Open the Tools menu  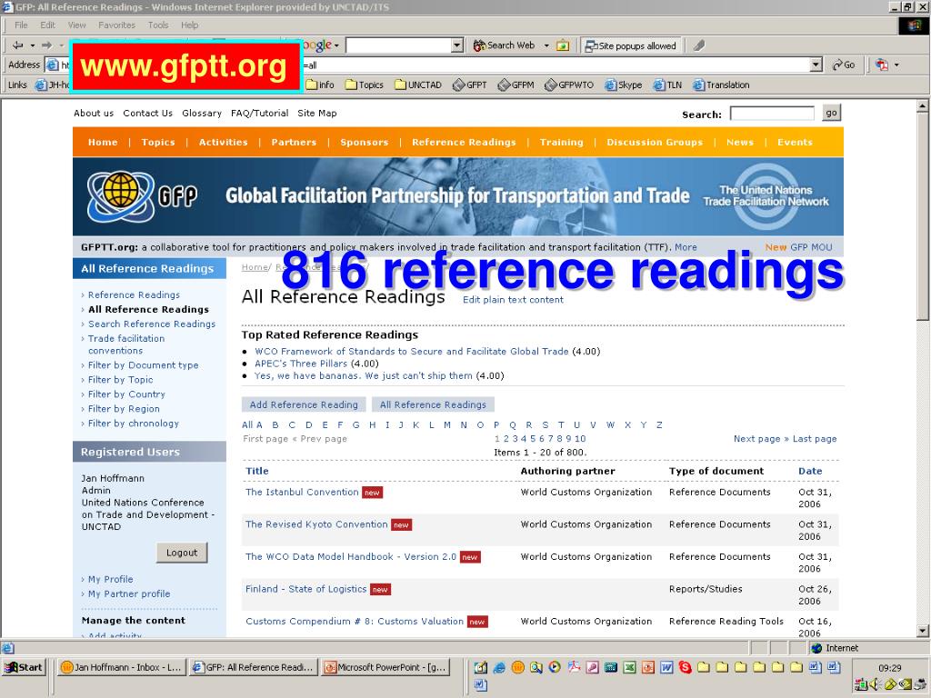158,25
